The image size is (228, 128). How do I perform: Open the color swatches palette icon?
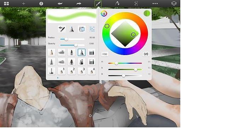coord(104,14)
